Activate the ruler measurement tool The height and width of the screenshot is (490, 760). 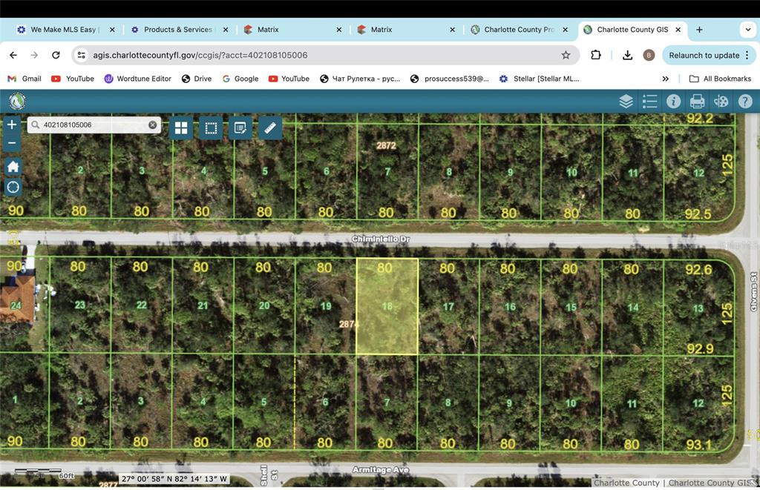[x=270, y=128]
